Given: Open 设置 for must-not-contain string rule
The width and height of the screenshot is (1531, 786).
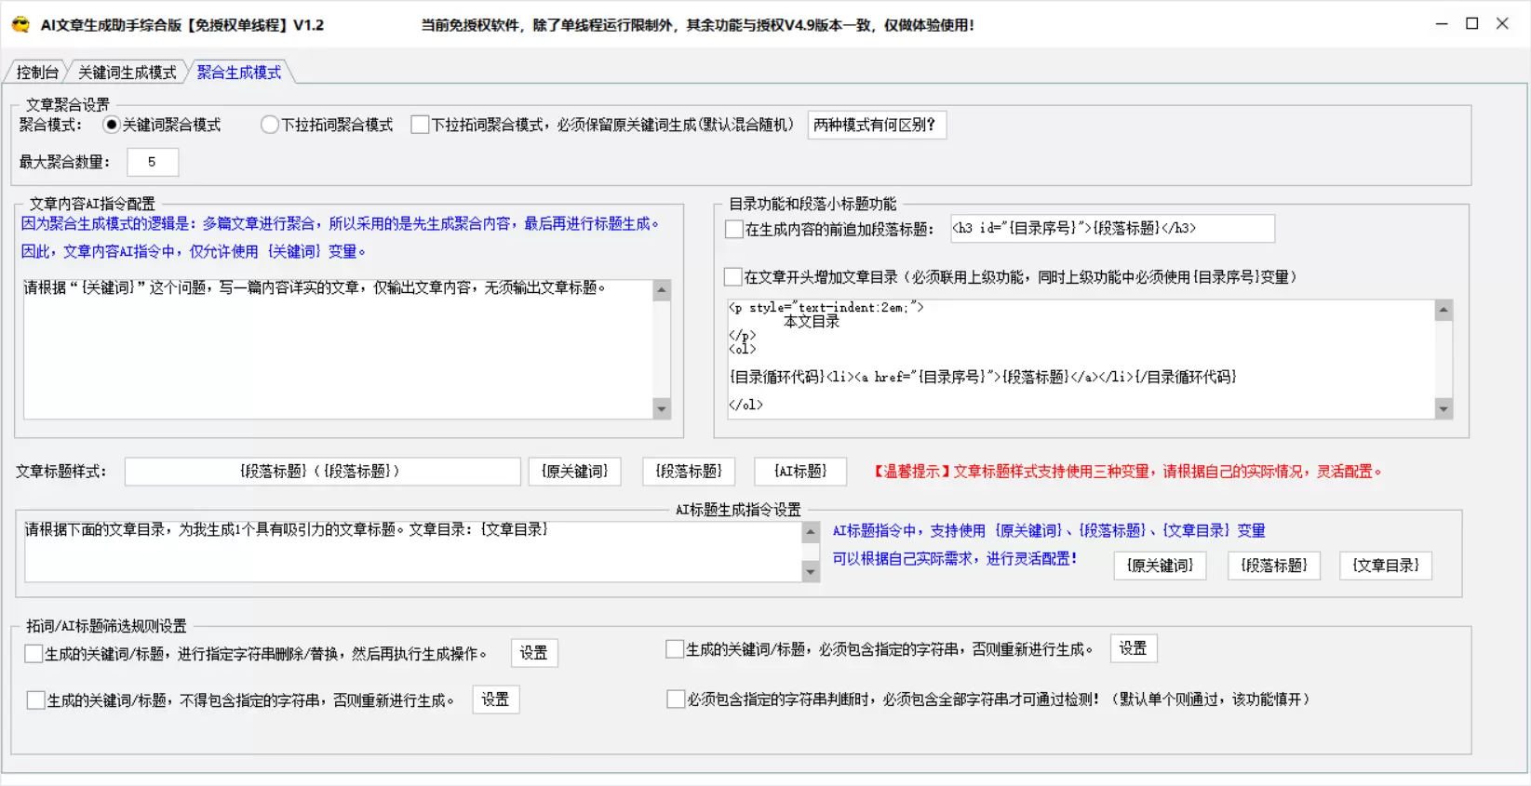Looking at the screenshot, I should (x=496, y=699).
